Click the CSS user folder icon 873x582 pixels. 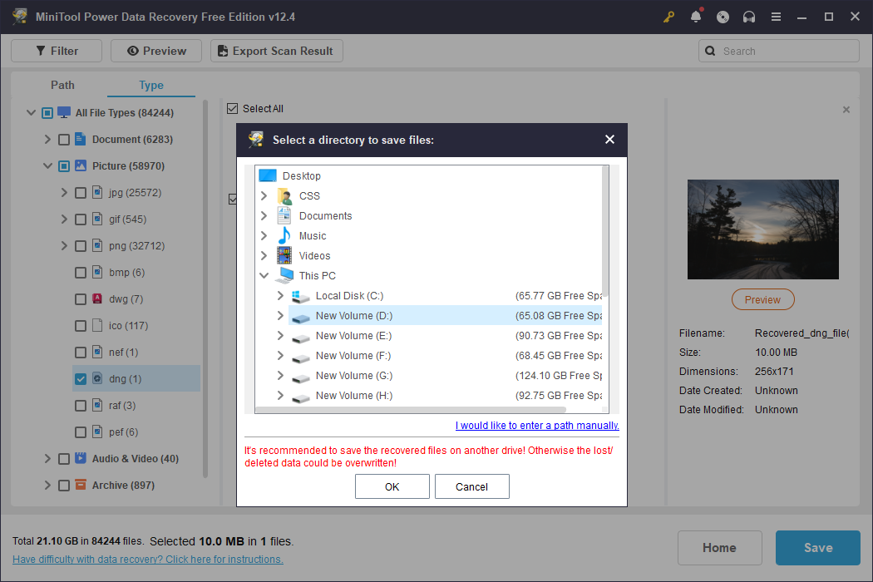click(284, 195)
